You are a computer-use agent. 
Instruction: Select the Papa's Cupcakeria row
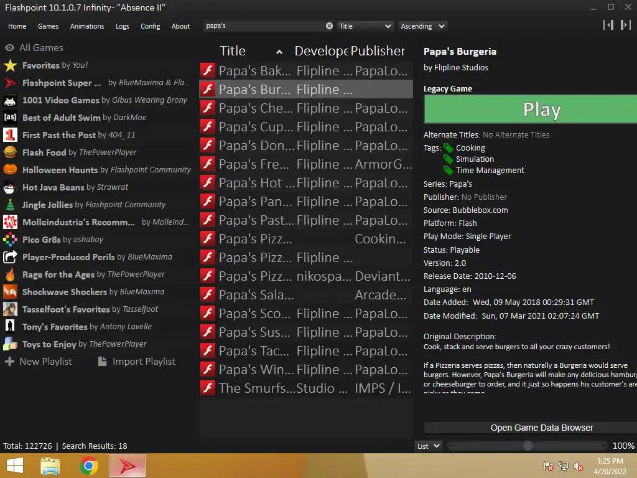(306, 126)
